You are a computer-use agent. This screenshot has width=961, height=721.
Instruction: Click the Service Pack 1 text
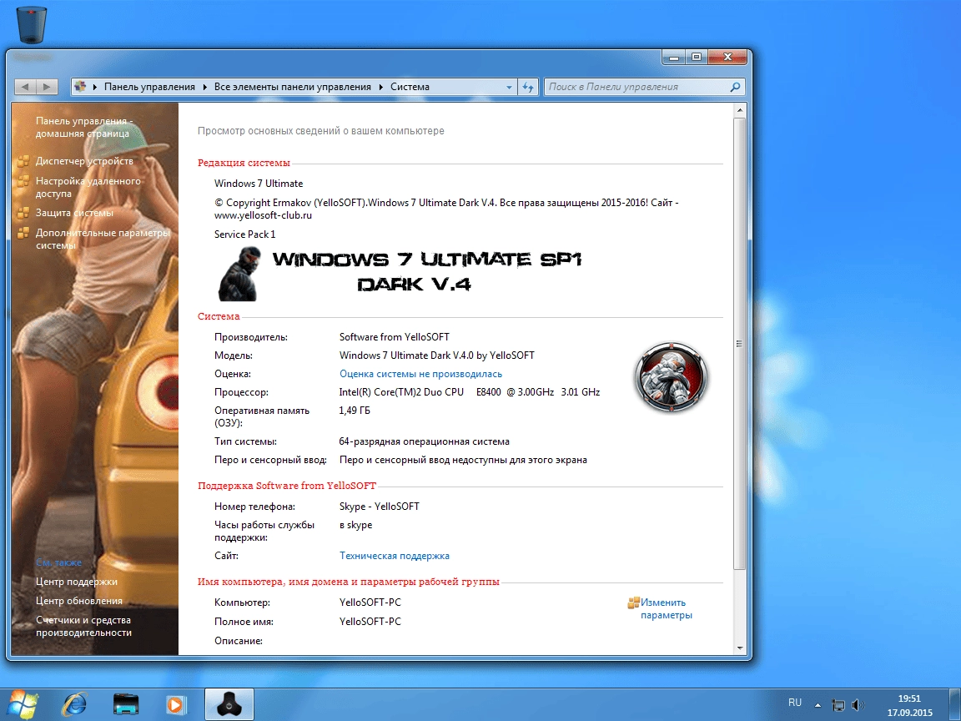click(244, 234)
